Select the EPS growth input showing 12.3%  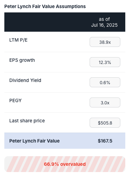click(105, 62)
